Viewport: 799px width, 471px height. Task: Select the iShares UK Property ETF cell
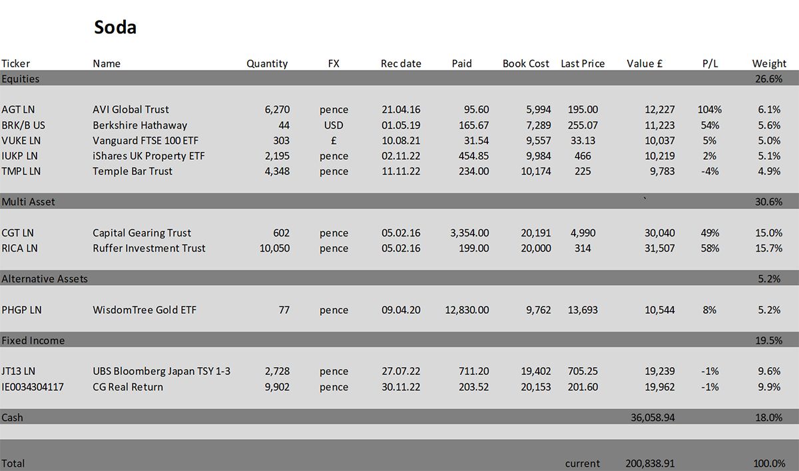[x=148, y=156]
